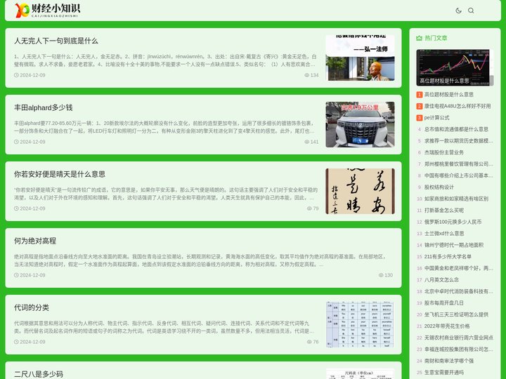506x379 pixels.
Task: Open article 何为绝对高程
Action: click(x=35, y=241)
